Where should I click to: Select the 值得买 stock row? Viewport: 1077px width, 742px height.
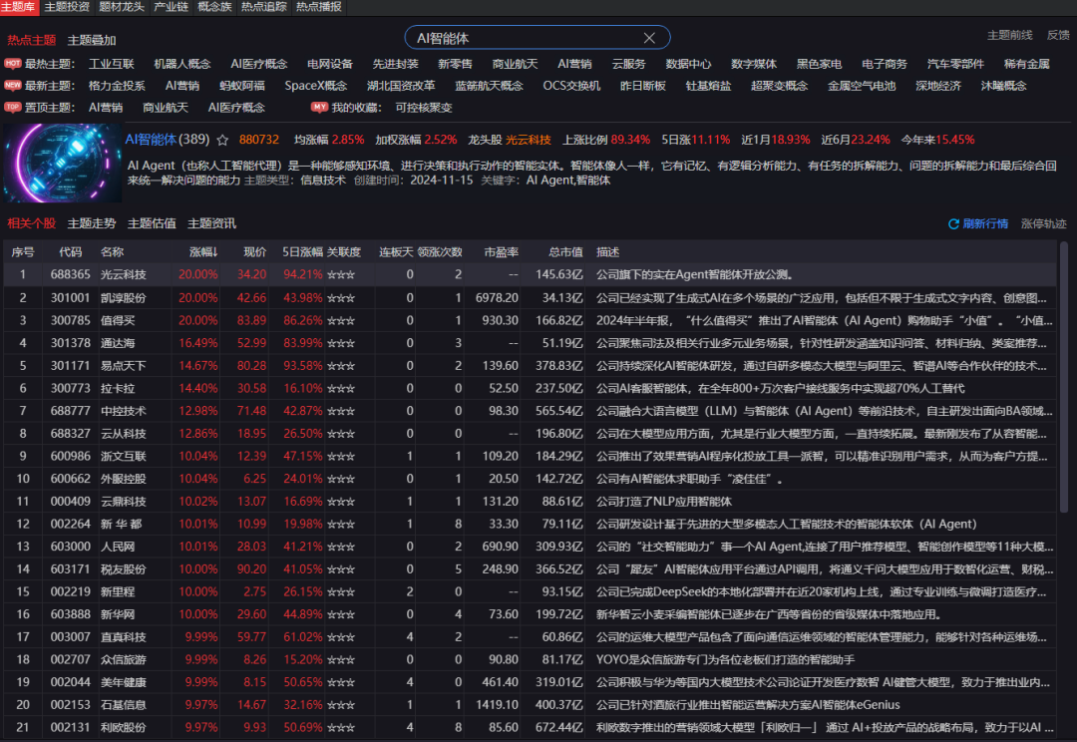pos(530,321)
